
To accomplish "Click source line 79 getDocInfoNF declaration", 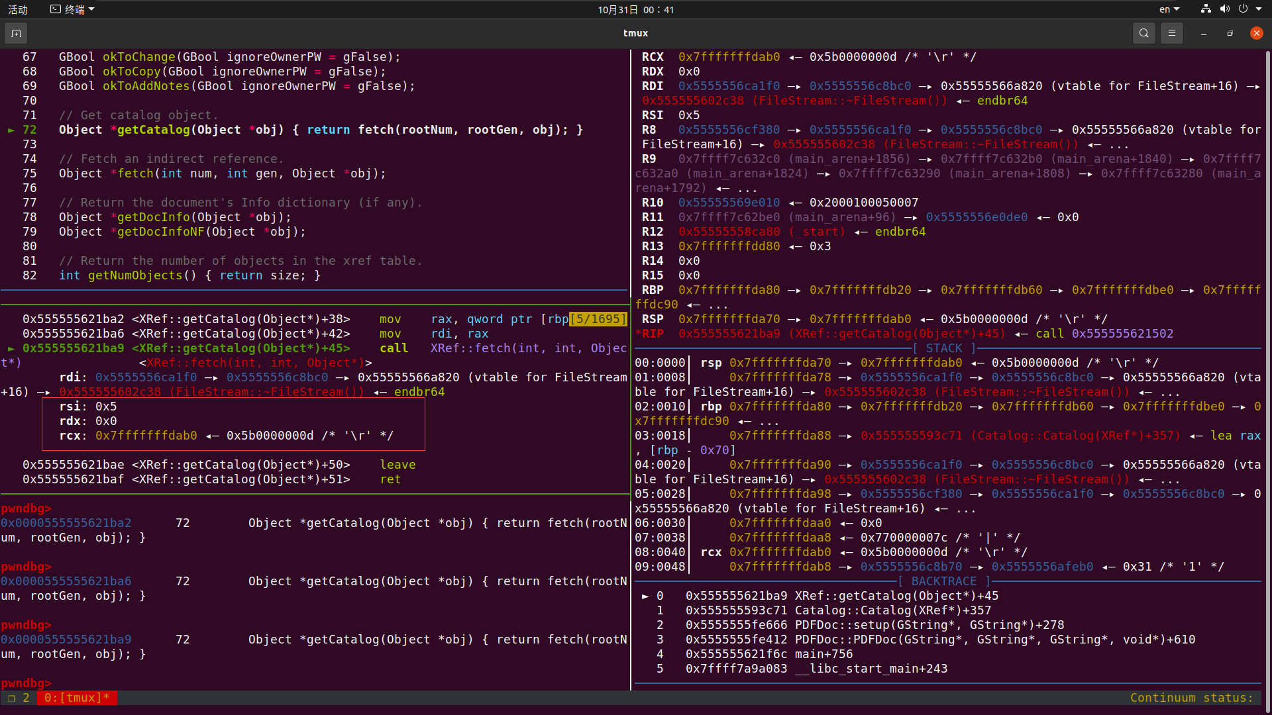I will click(x=182, y=232).
